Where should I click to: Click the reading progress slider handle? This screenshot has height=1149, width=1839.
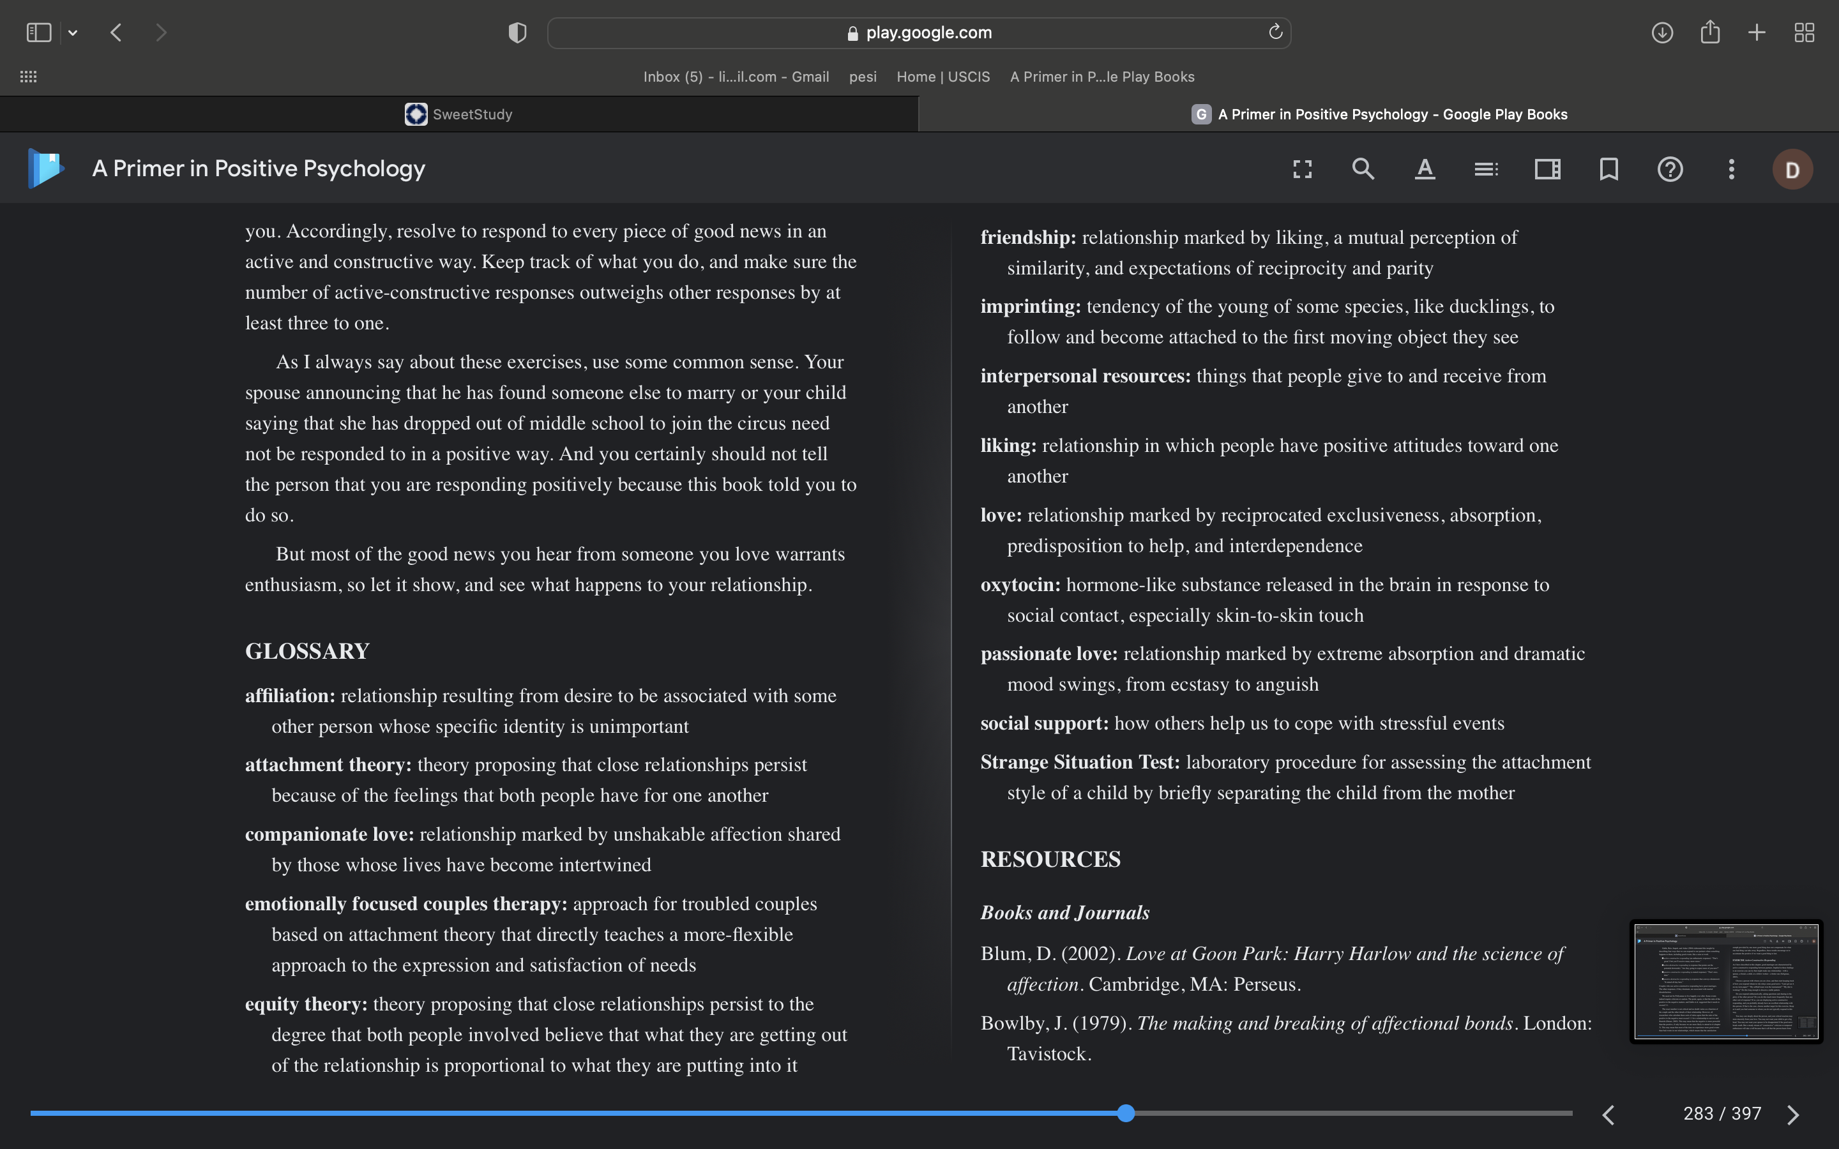pyautogui.click(x=1126, y=1113)
